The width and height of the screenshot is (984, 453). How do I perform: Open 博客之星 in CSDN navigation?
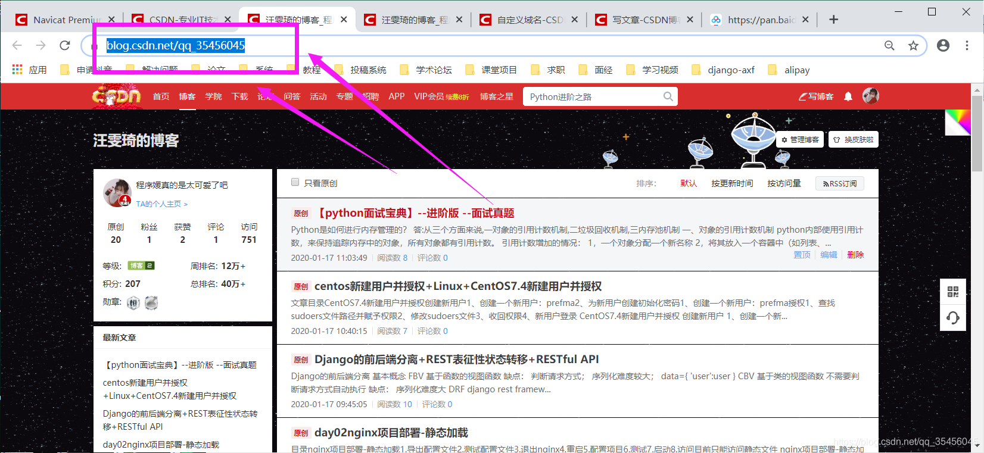click(497, 96)
